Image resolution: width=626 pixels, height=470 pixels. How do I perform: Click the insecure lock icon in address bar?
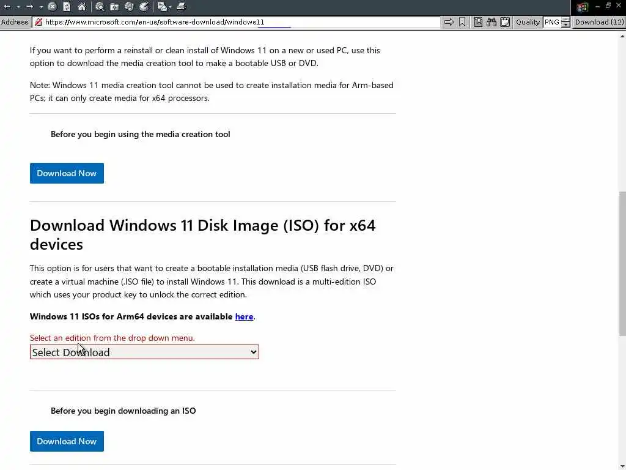point(39,22)
